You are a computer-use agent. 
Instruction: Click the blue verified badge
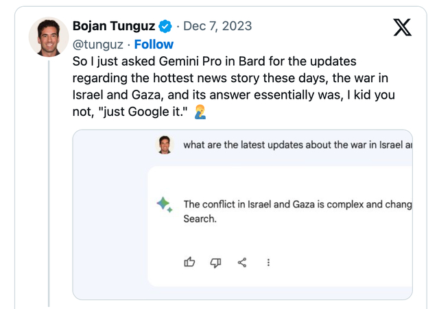165,27
